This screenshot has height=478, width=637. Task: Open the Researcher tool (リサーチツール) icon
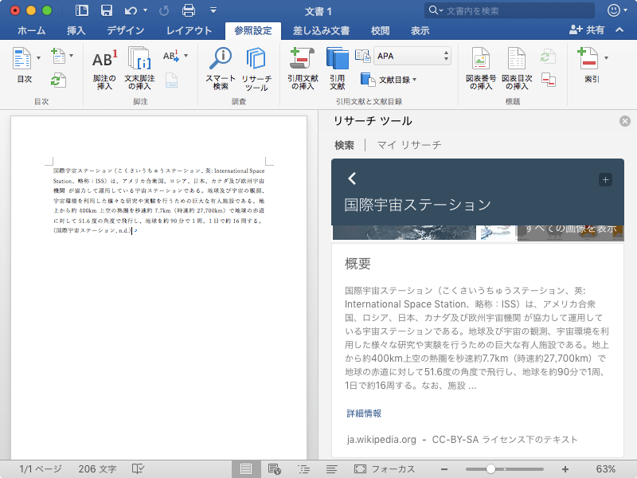click(256, 69)
